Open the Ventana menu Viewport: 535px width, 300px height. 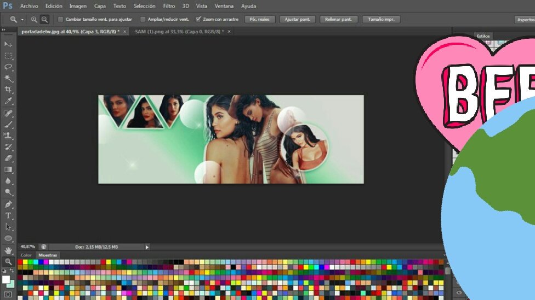coord(224,6)
